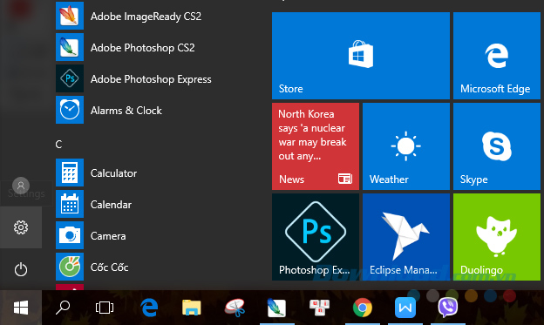Click the user account avatar icon
Screen dimensions: 544x325
tap(21, 186)
